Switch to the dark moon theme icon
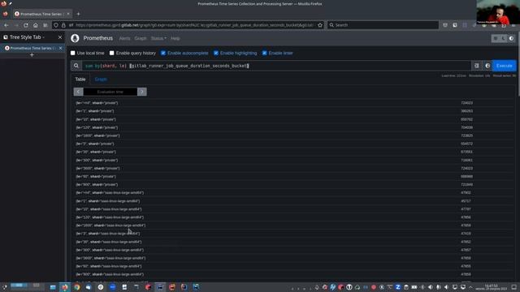Screen dimensions: 520x292 tap(504, 38)
